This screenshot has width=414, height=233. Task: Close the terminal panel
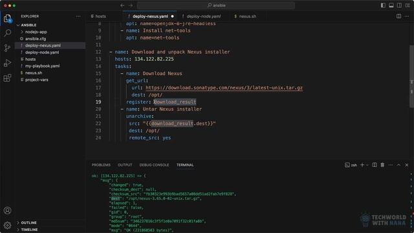click(407, 165)
